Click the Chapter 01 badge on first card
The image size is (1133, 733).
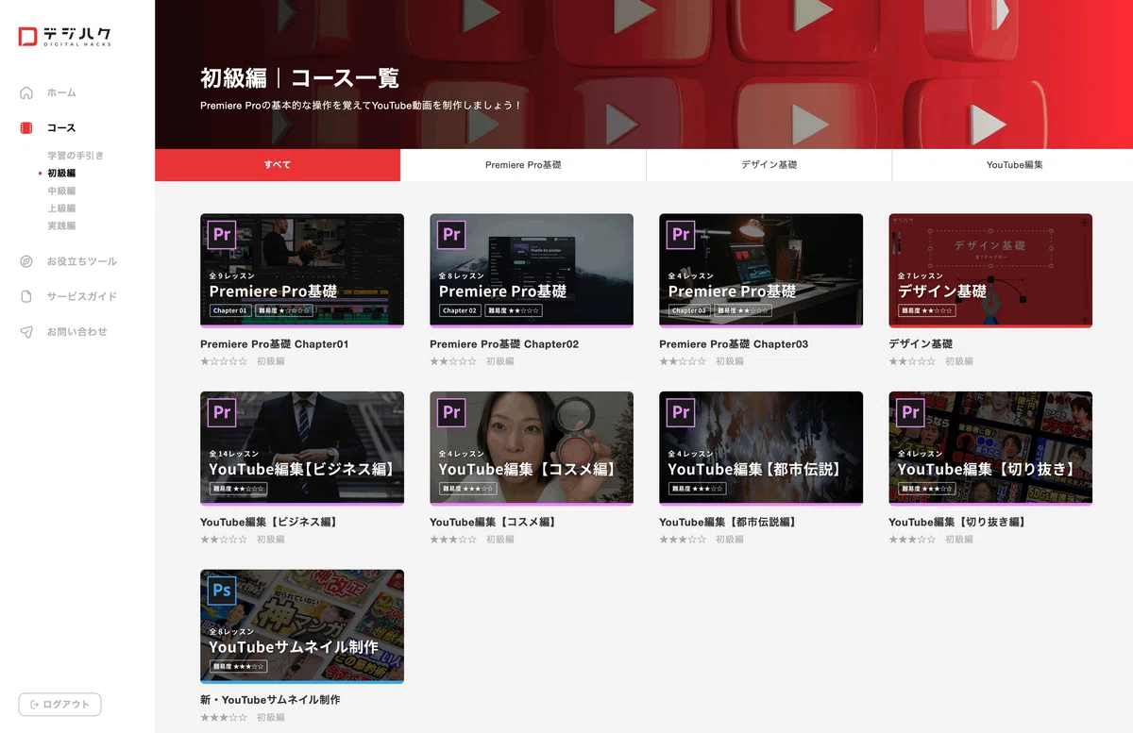(x=229, y=310)
